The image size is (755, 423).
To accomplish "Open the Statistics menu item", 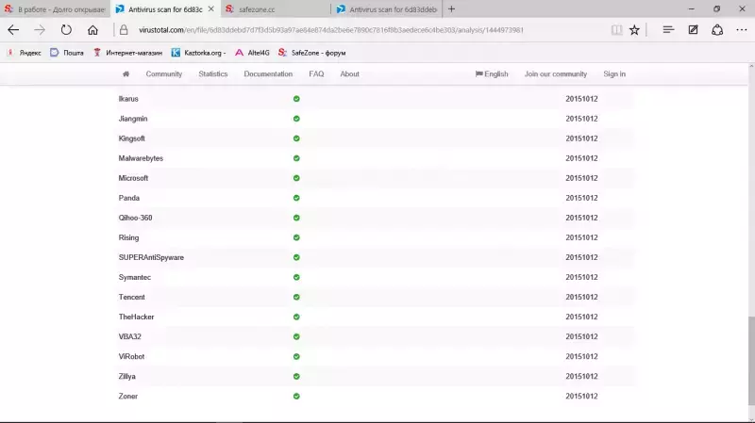I will pos(213,74).
